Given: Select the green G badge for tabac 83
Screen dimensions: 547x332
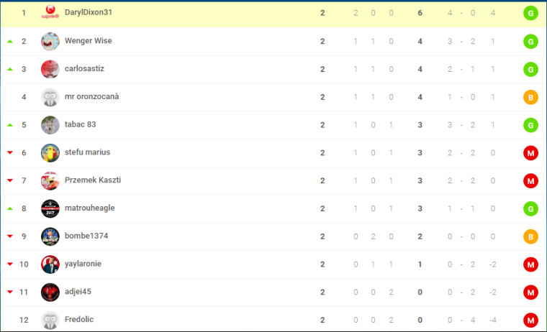Looking at the screenshot, I should point(530,125).
